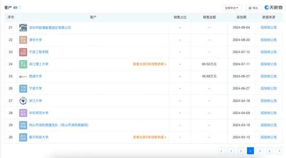Click the 清华大学 logo thumbnail
This screenshot has width=286, height=158.
click(x=23, y=40)
